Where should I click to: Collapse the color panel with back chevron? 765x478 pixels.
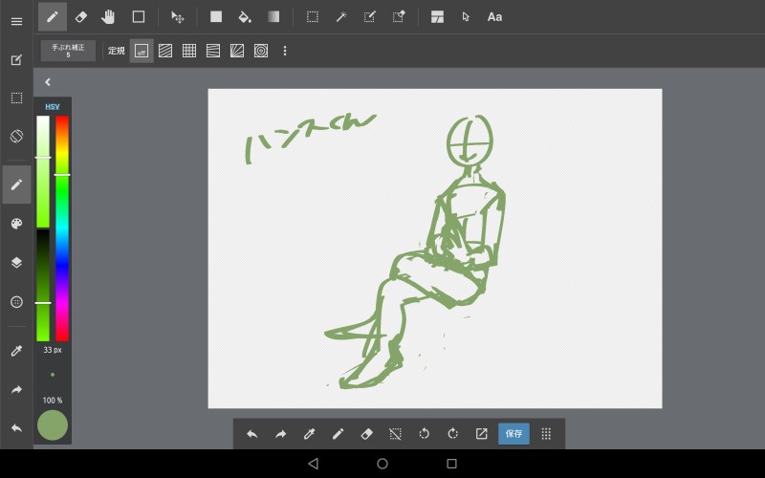tap(48, 82)
